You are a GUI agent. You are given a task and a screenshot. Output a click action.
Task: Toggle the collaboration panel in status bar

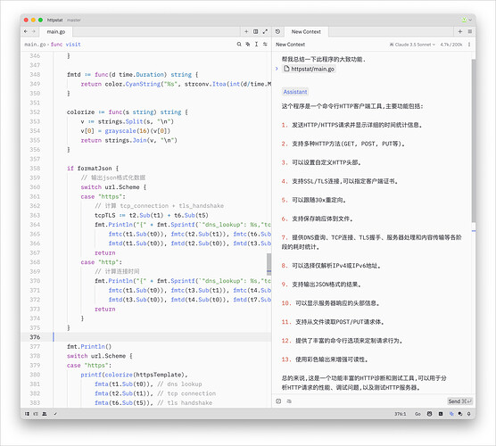[45, 414]
